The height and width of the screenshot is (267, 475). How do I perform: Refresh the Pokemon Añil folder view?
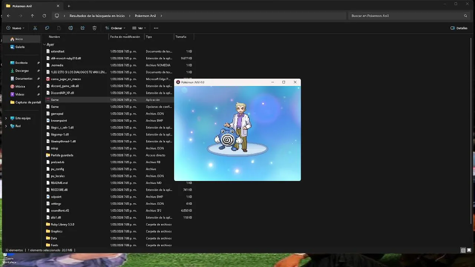click(44, 16)
